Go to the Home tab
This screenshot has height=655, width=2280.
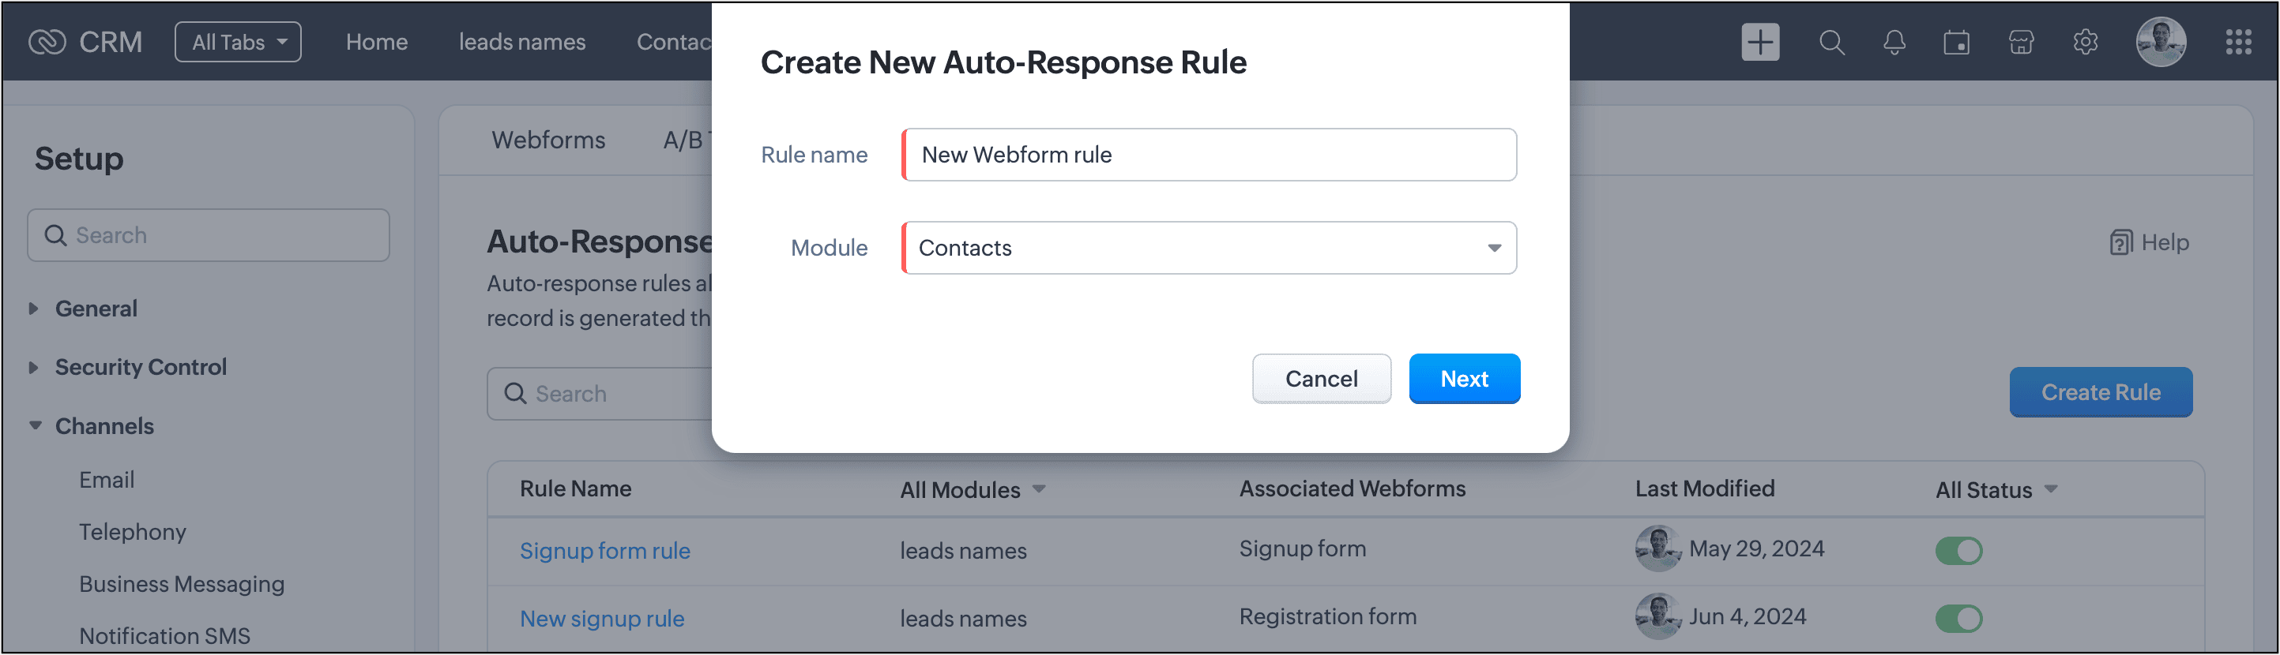376,42
